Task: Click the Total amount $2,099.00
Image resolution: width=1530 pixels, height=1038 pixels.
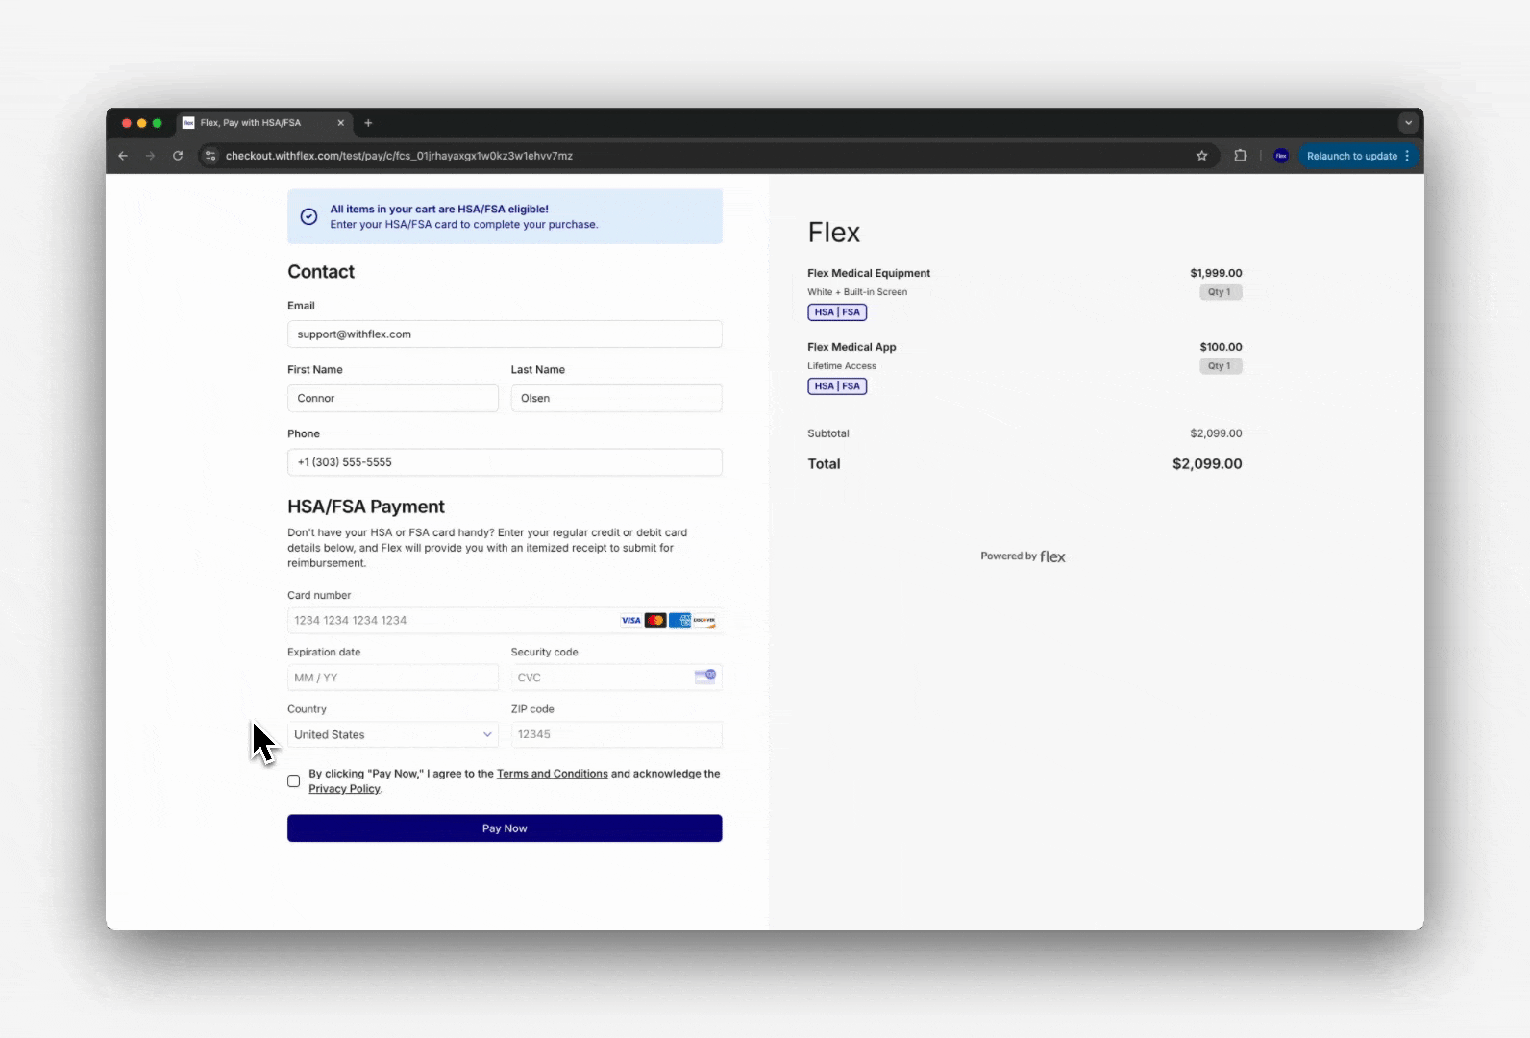Action: pyautogui.click(x=1207, y=464)
